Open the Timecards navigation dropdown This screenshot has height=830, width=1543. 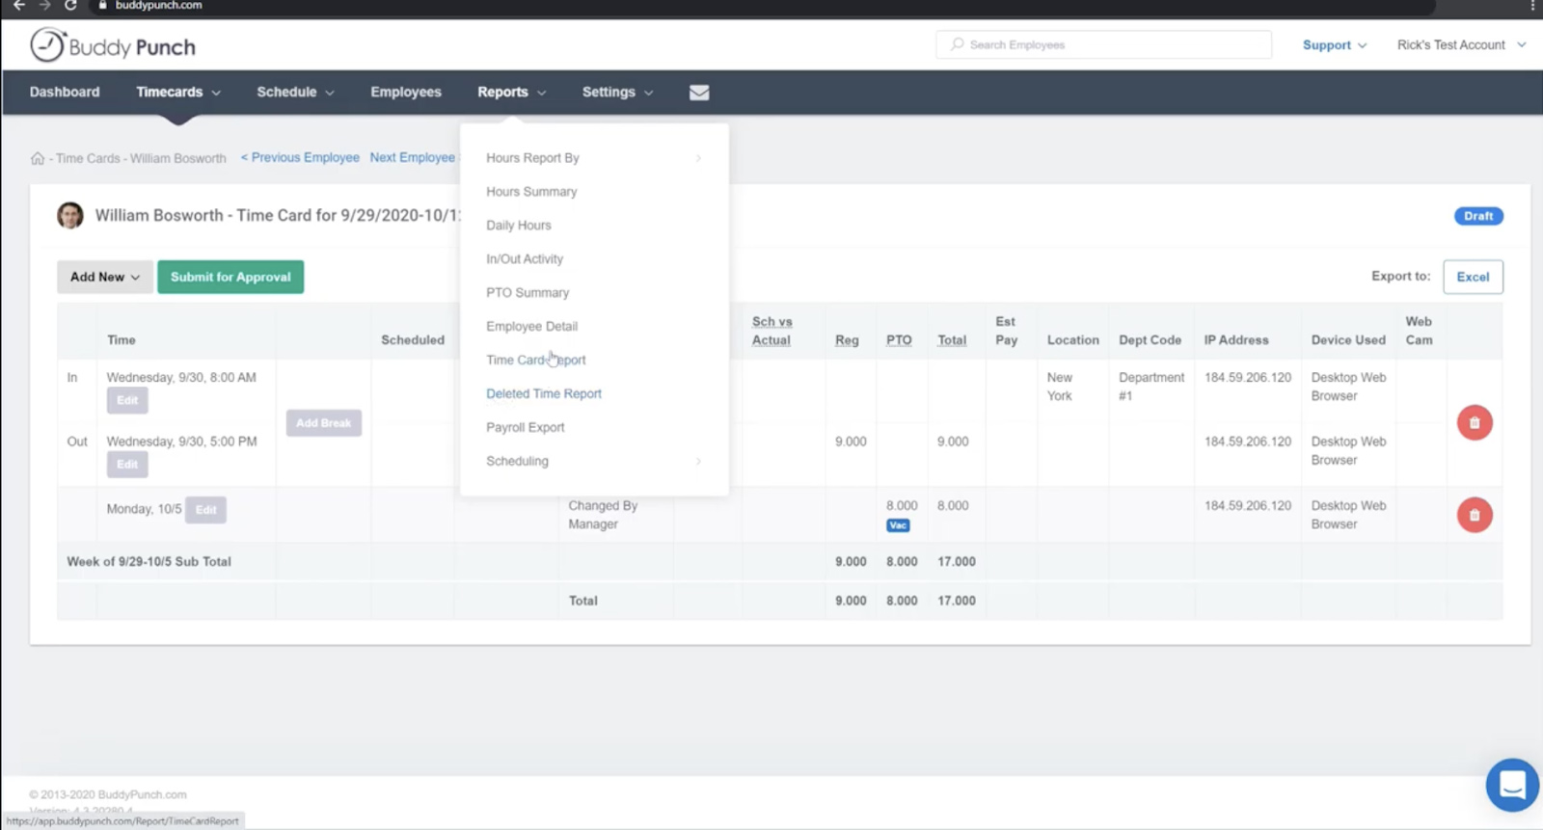[x=177, y=93]
